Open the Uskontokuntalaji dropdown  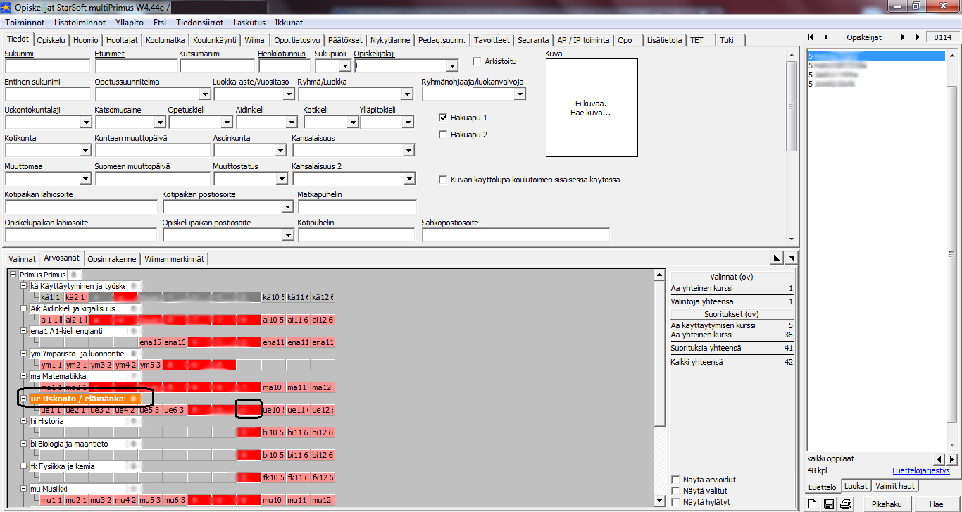(86, 123)
